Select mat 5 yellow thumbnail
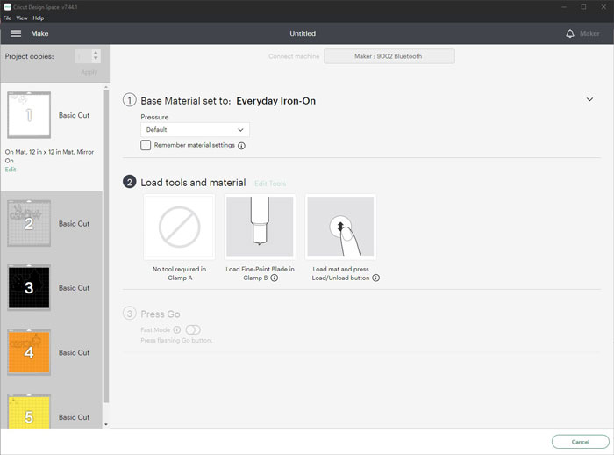 pyautogui.click(x=29, y=412)
